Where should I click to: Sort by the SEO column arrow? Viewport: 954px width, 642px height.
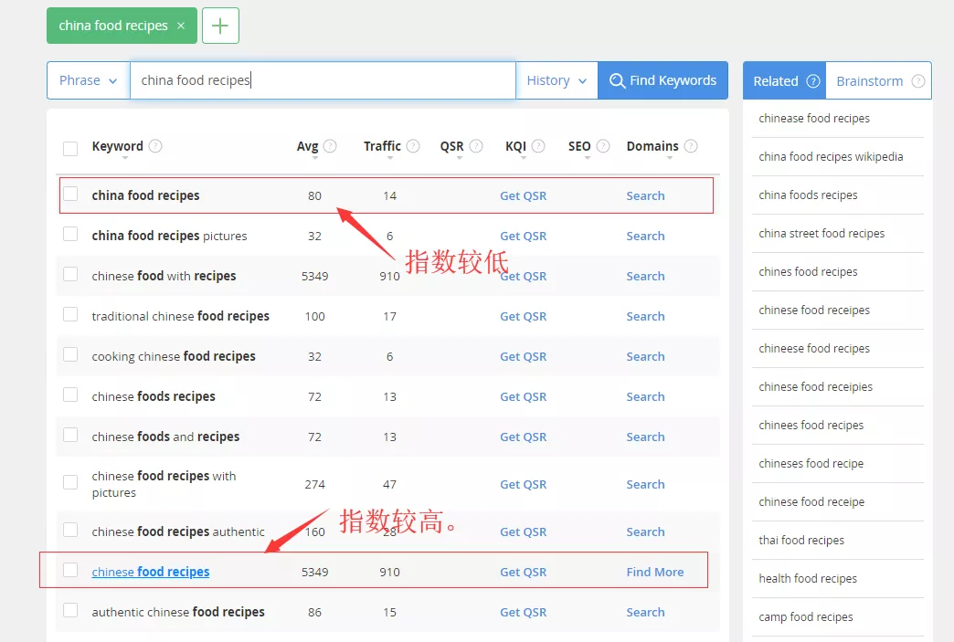tap(579, 157)
